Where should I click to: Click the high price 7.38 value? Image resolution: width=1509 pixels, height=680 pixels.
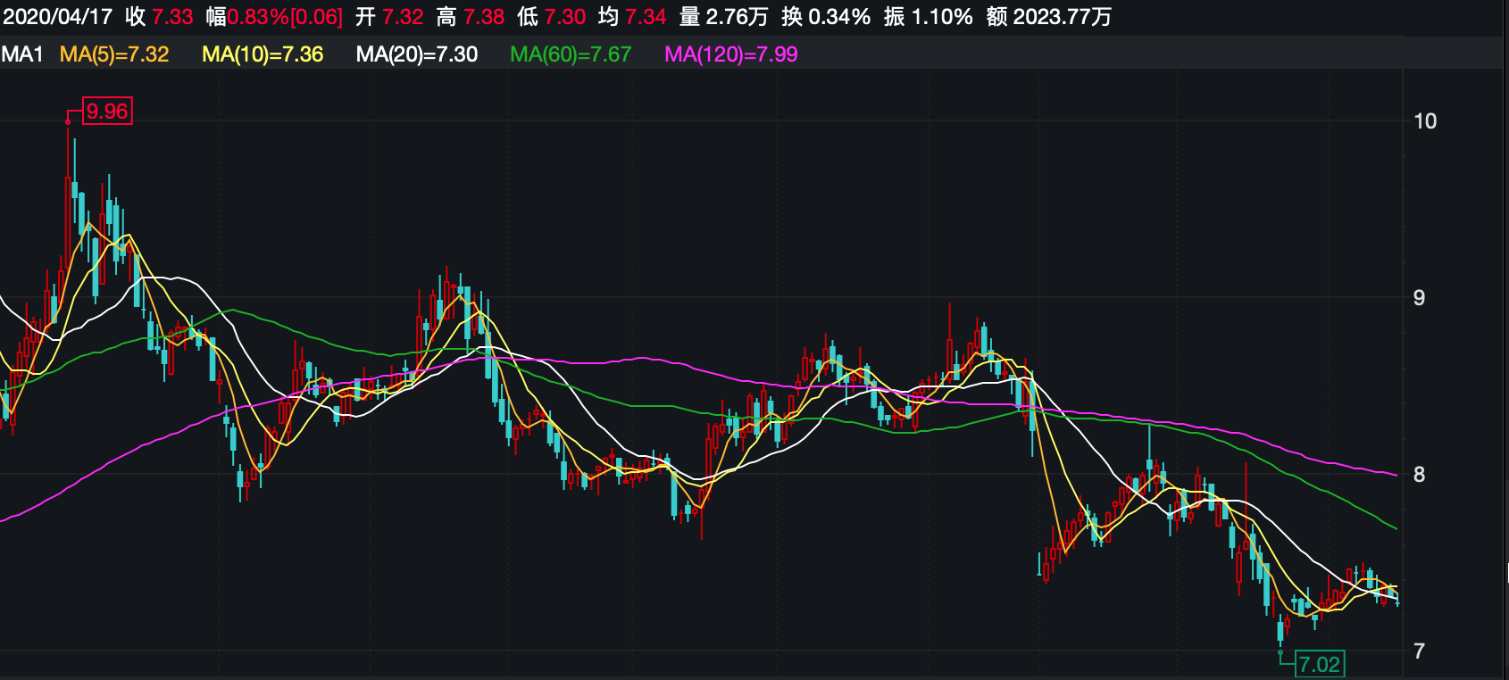pos(484,17)
